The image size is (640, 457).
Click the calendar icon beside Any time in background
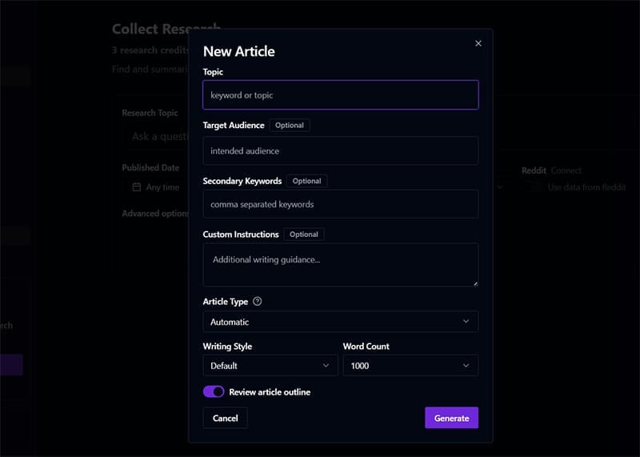point(137,187)
